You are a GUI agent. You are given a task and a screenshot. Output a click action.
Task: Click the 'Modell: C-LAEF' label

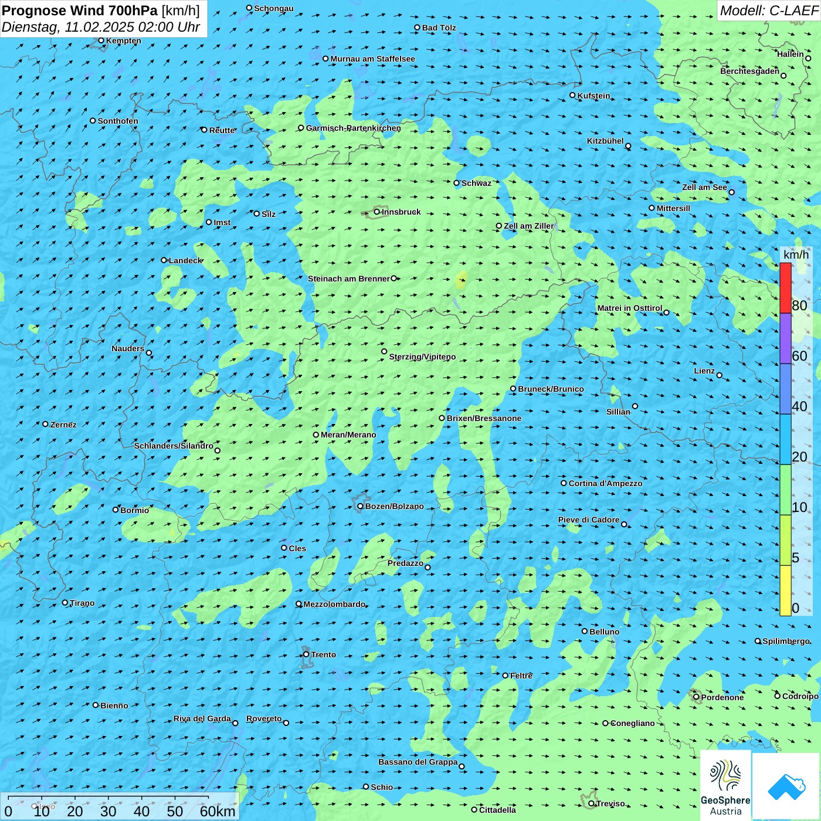769,11
